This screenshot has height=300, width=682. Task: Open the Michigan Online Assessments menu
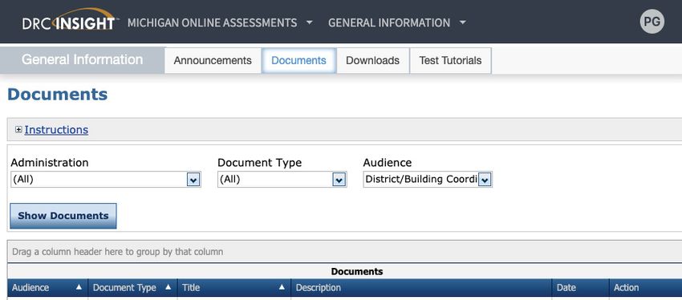click(220, 22)
